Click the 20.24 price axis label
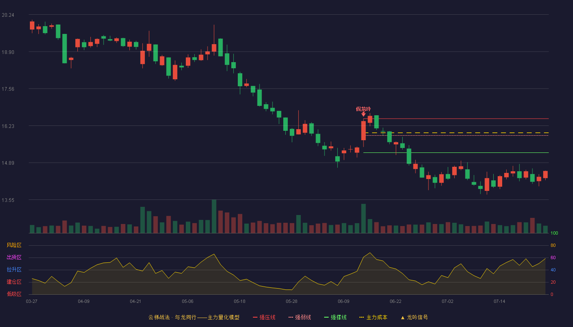Viewport: 573px width, 327px height. pos(8,15)
